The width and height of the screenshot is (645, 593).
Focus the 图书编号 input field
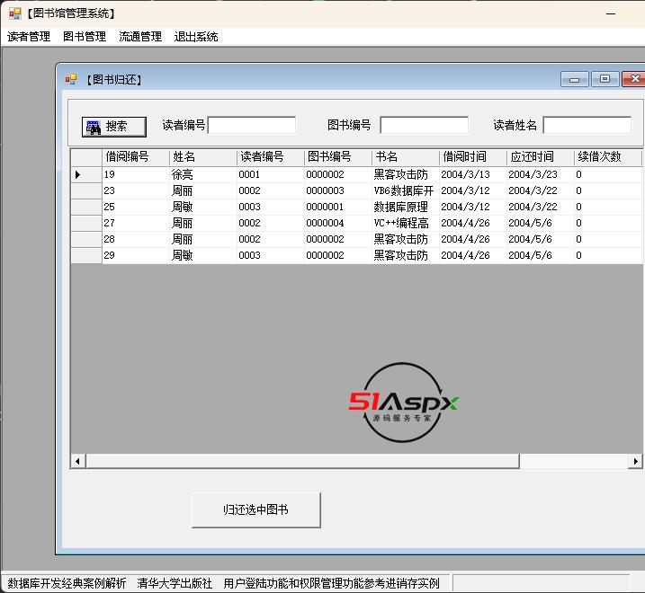[424, 126]
